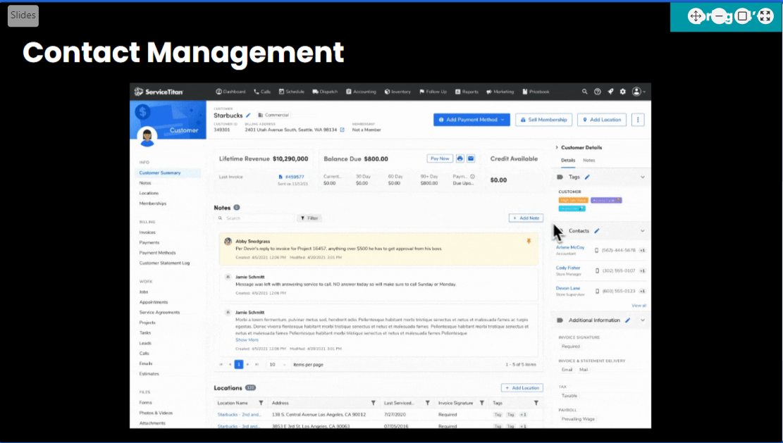Open the settings gear icon
Screen dimensions: 783x443
(x=623, y=92)
